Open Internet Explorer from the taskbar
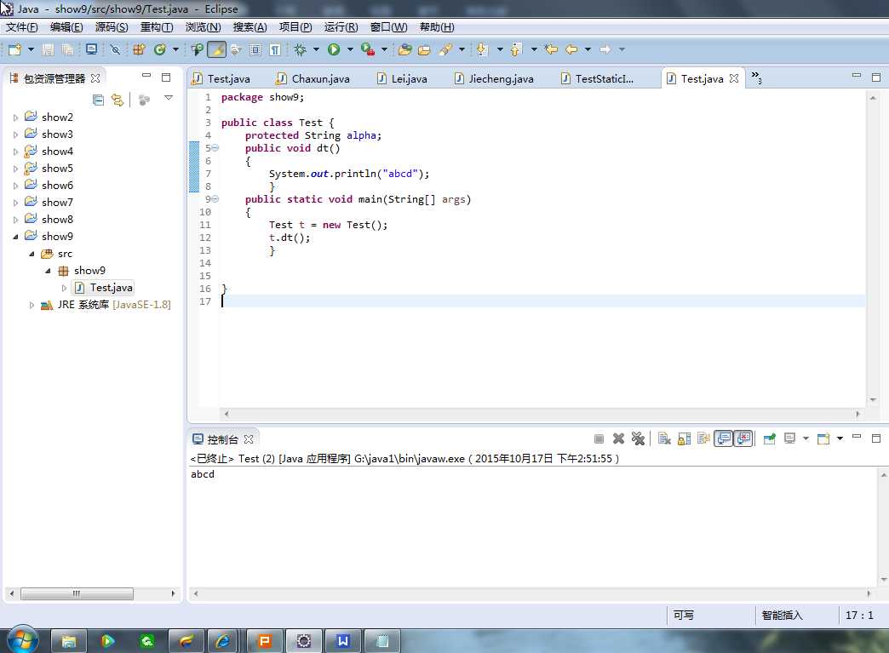This screenshot has height=653, width=889. [x=223, y=640]
